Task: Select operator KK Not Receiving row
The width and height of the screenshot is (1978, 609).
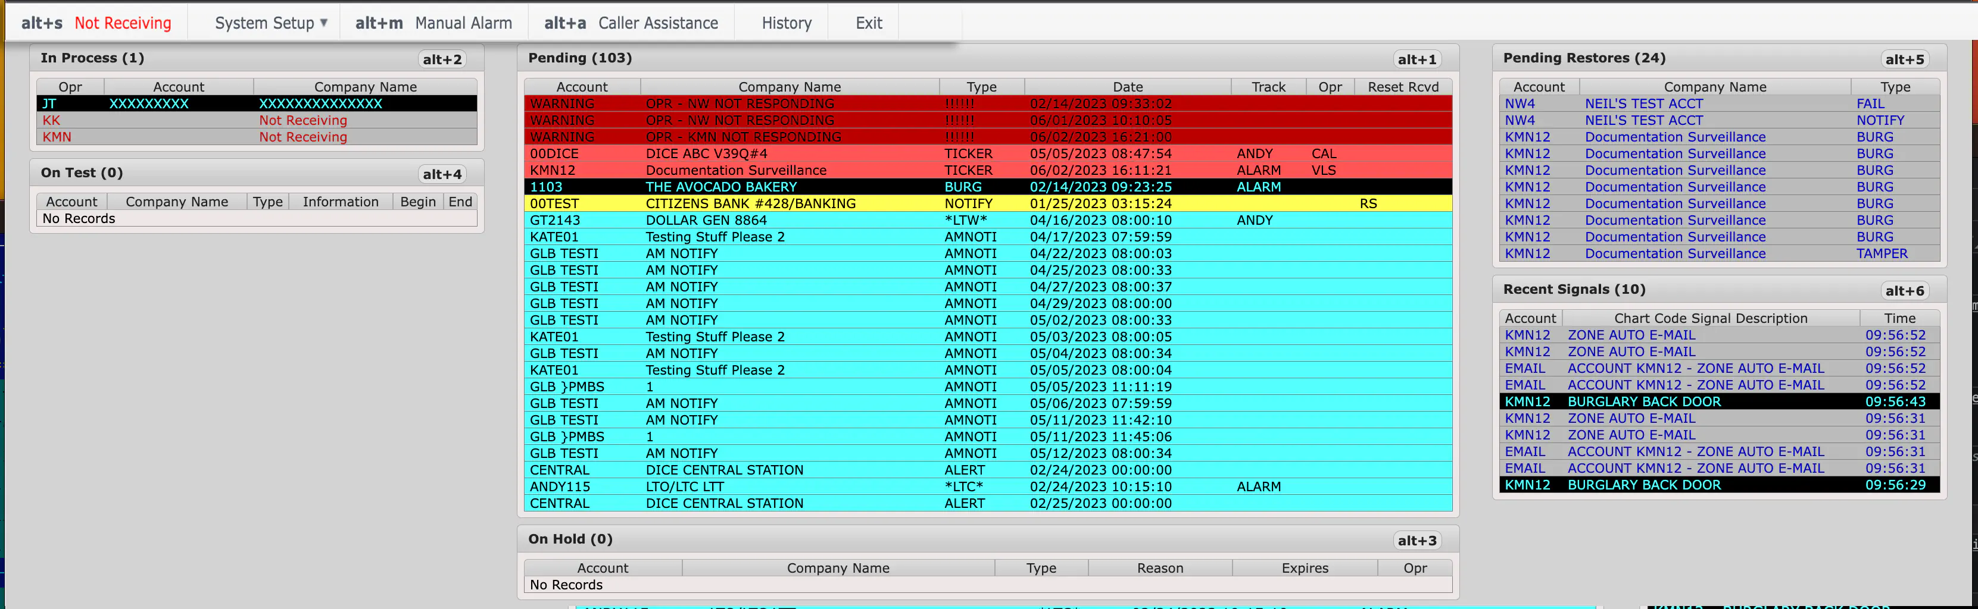Action: 257,120
